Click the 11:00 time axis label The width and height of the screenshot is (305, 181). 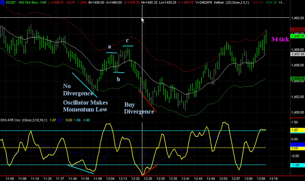tap(10, 179)
